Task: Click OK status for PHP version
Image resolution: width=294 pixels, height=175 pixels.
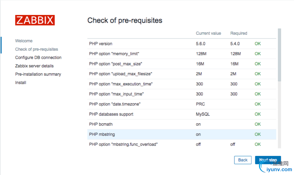Action: click(258, 44)
